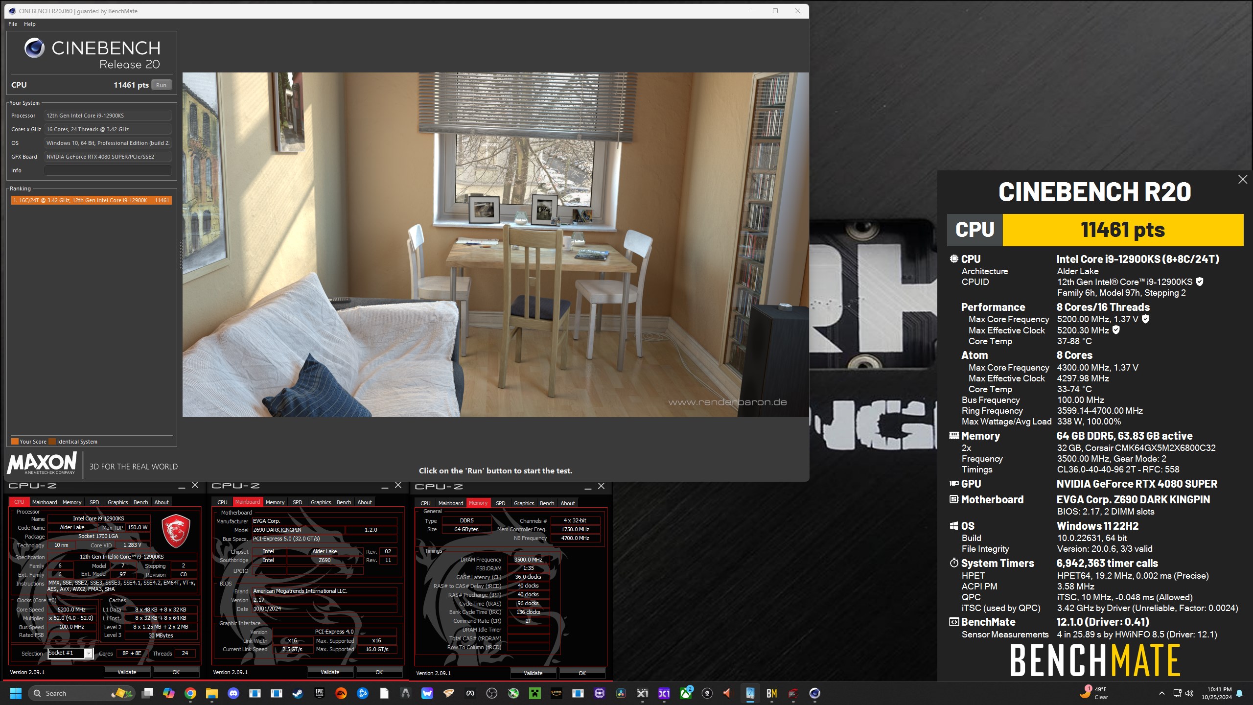Open SPD tab in the first CPU-Z window
The height and width of the screenshot is (705, 1253).
pos(94,502)
